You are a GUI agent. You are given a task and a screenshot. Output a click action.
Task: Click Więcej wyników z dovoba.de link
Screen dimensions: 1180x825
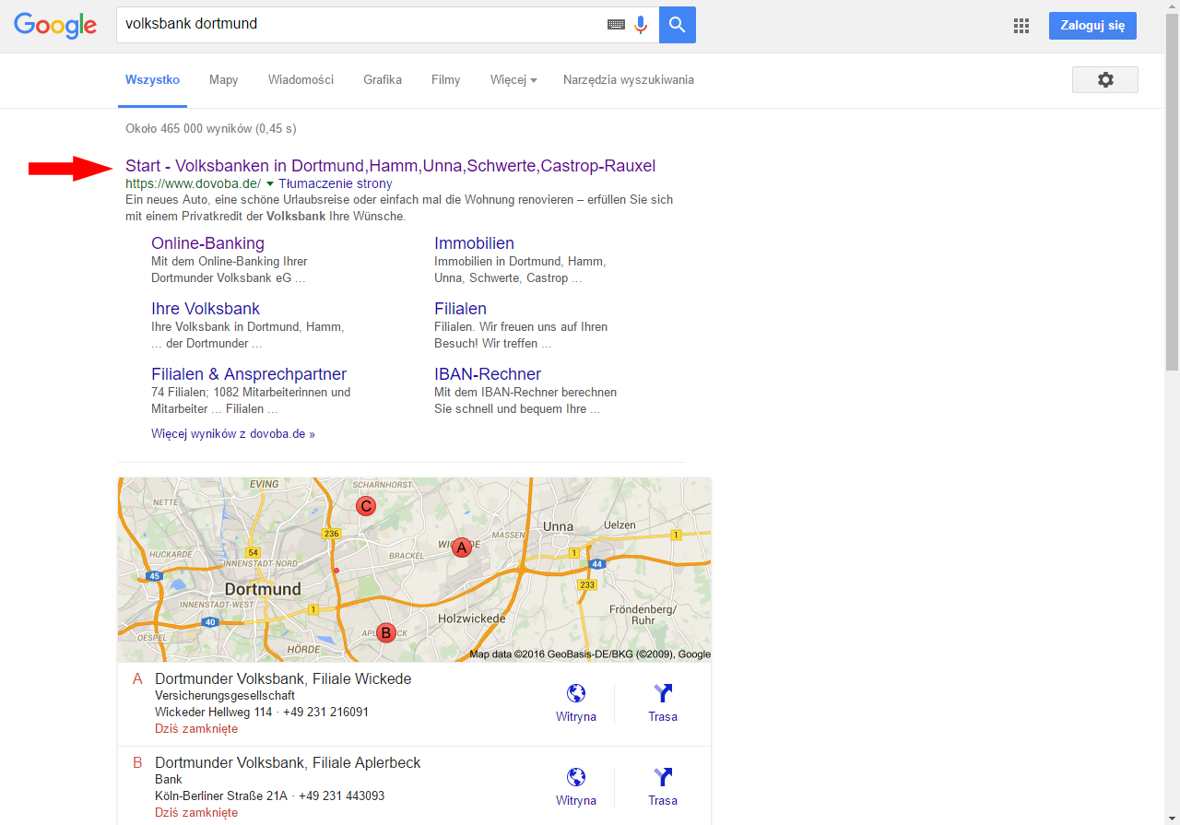tap(233, 433)
